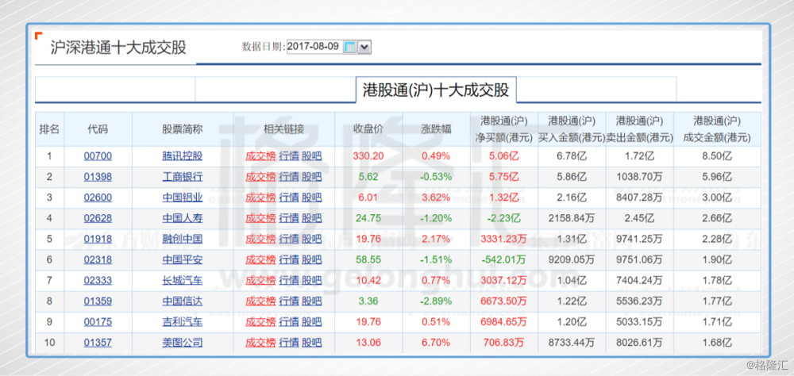Click 股吧 link in 中国铝业 row

311,198
